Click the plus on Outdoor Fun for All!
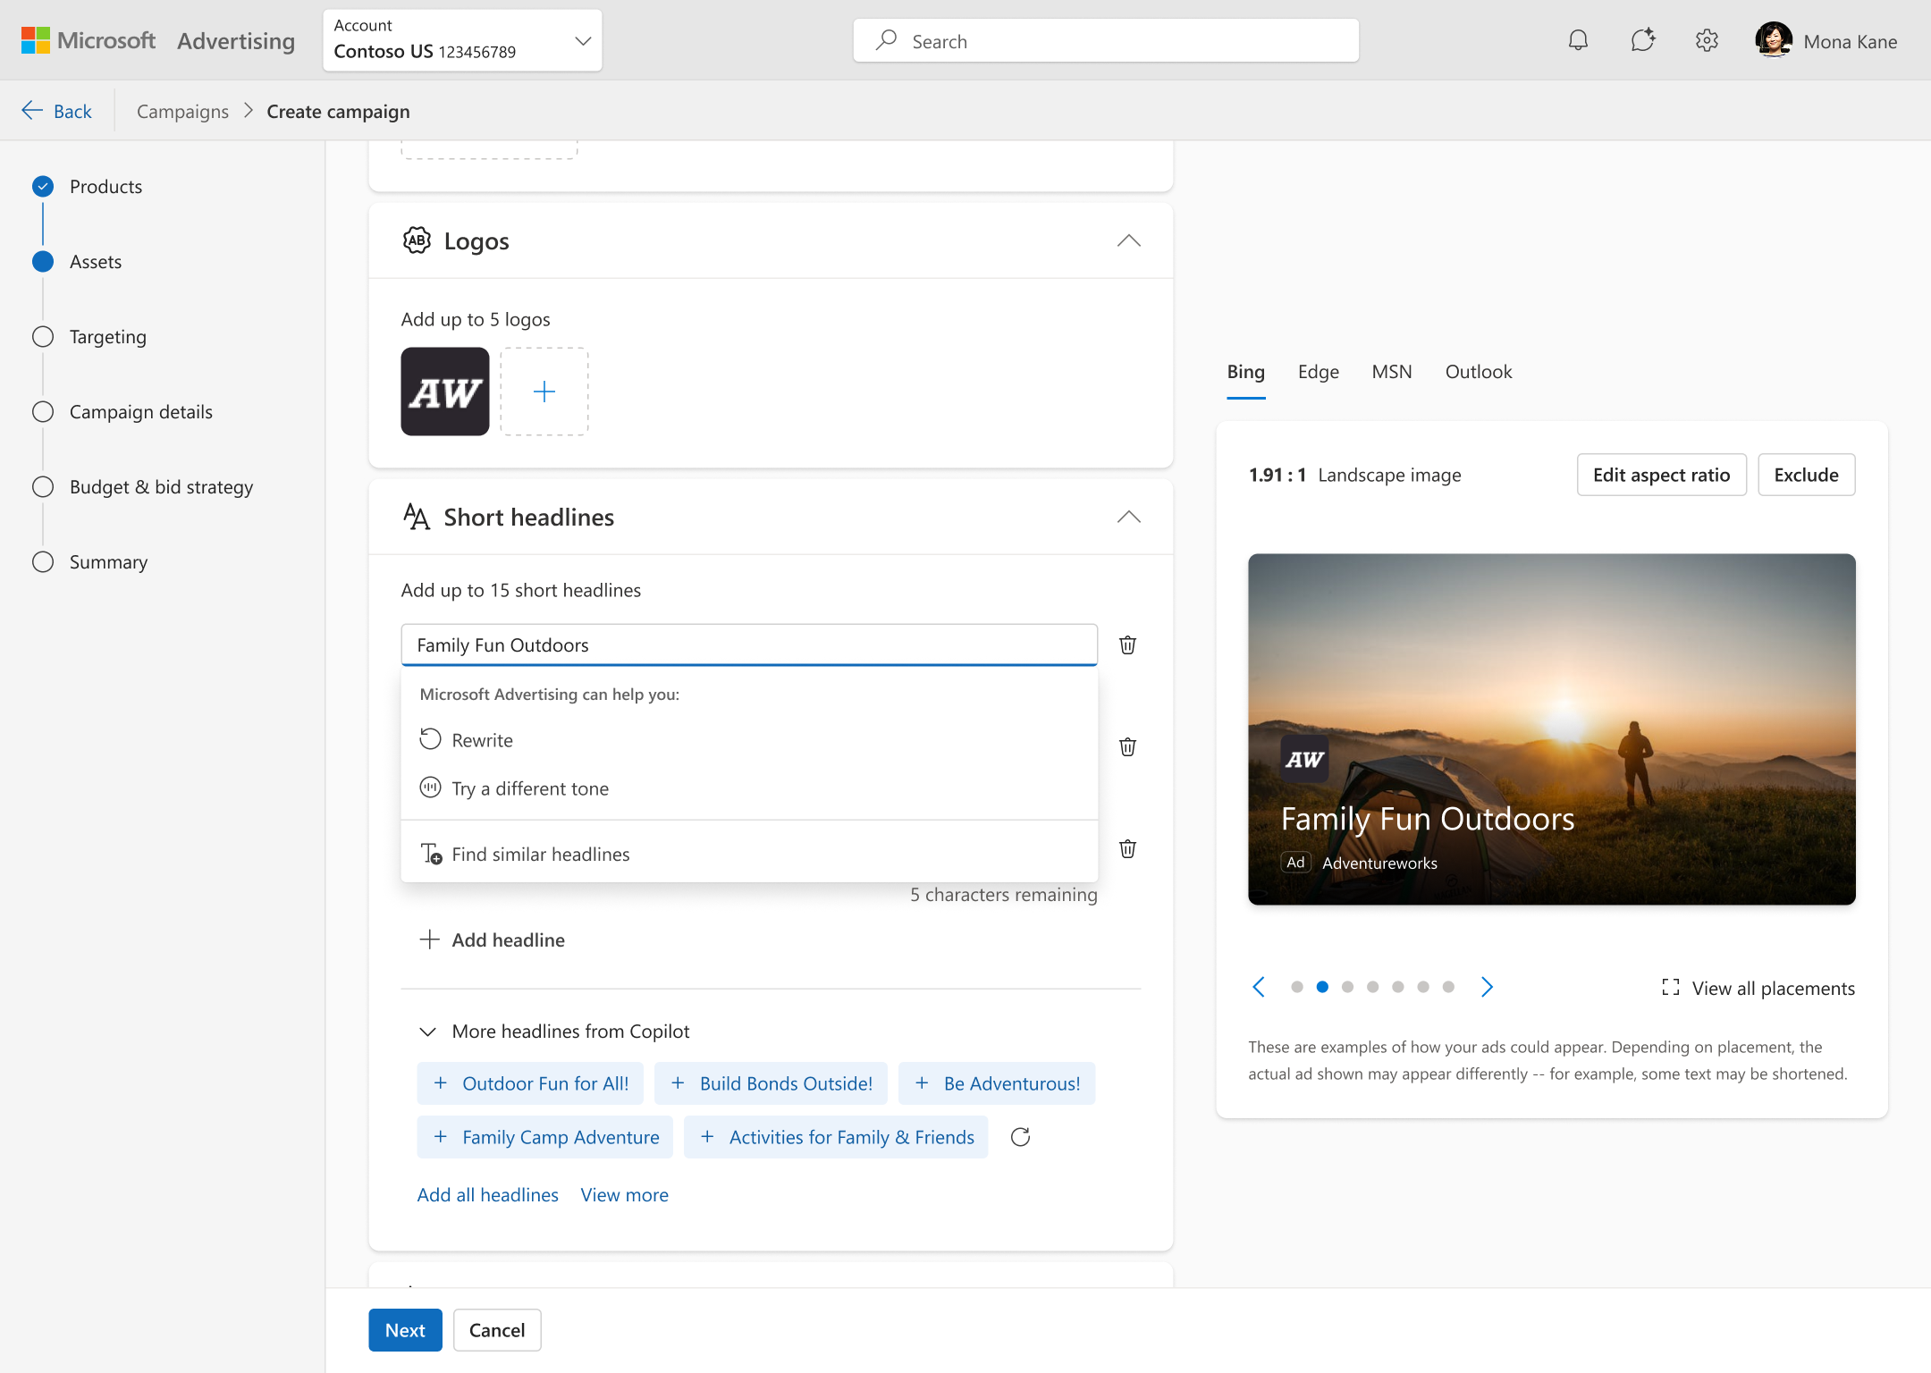1931x1373 pixels. (440, 1083)
